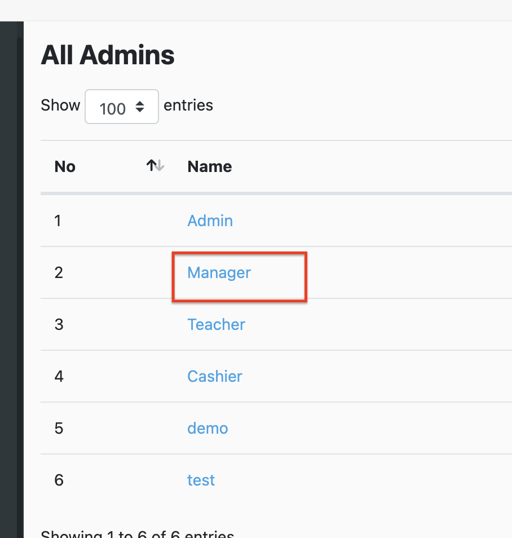Open the Teacher name link
The width and height of the screenshot is (512, 538).
[216, 325]
